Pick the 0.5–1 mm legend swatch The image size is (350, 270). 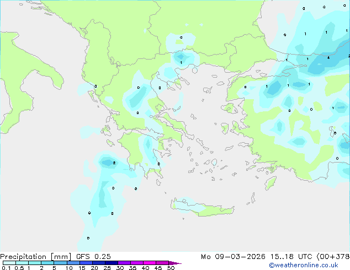(22, 263)
